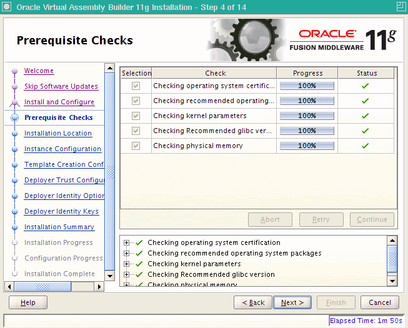Click the status checkmark for operating system certification row
This screenshot has height=328, width=408.
pyautogui.click(x=366, y=86)
